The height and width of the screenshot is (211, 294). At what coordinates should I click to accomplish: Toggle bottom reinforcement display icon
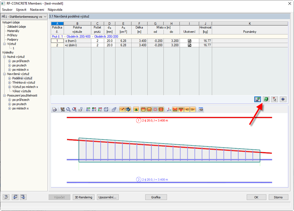point(149,110)
